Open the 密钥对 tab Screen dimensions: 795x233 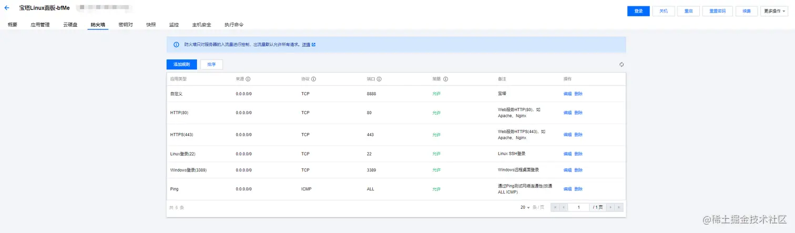126,25
